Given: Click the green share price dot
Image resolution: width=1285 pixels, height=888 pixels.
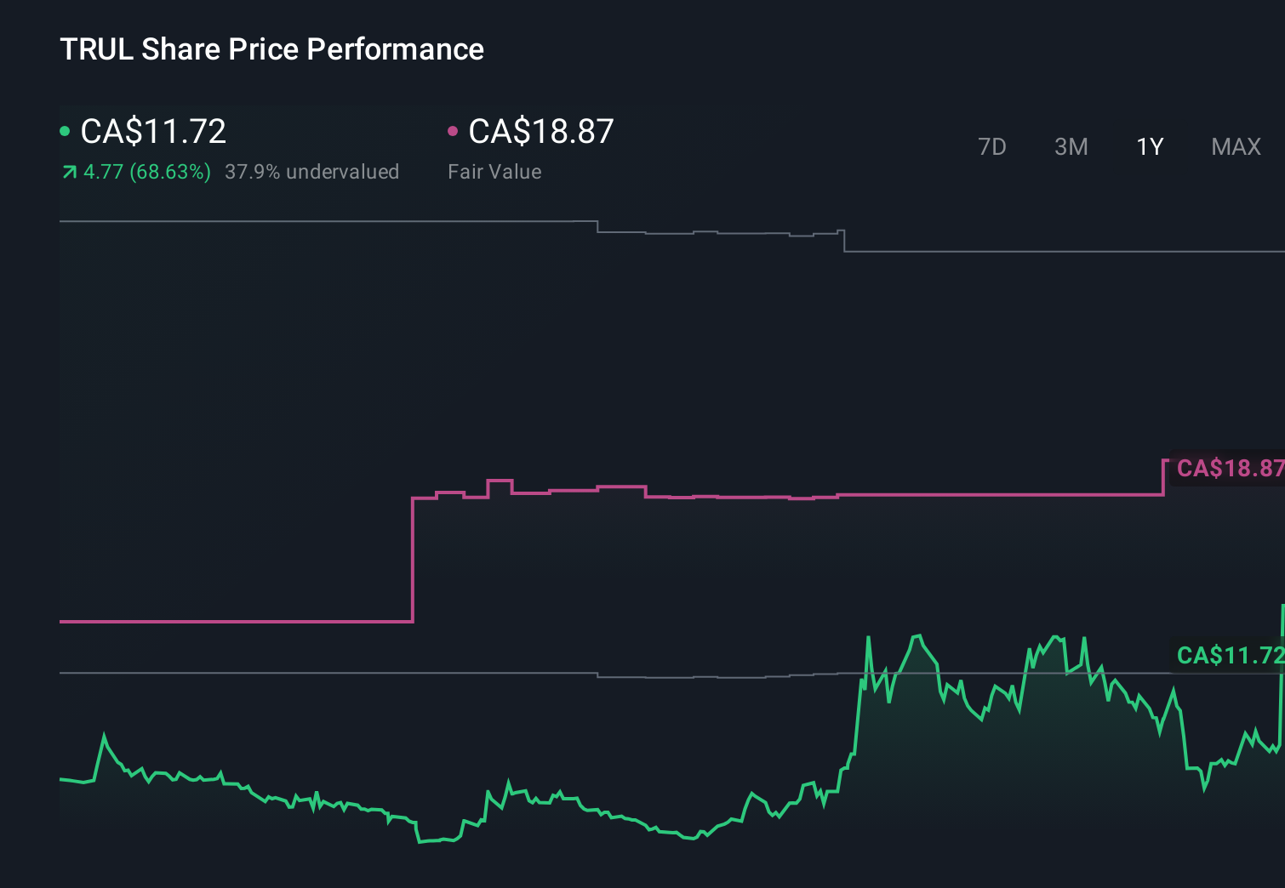Looking at the screenshot, I should click(65, 131).
